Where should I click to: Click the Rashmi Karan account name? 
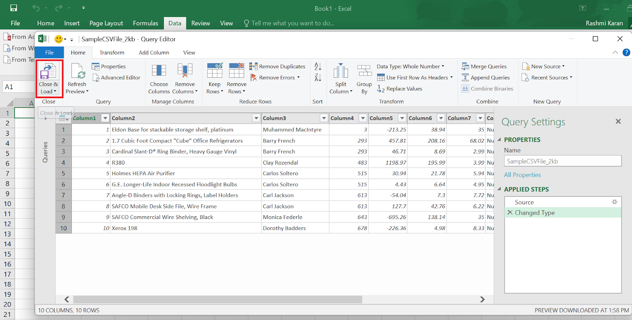[604, 23]
